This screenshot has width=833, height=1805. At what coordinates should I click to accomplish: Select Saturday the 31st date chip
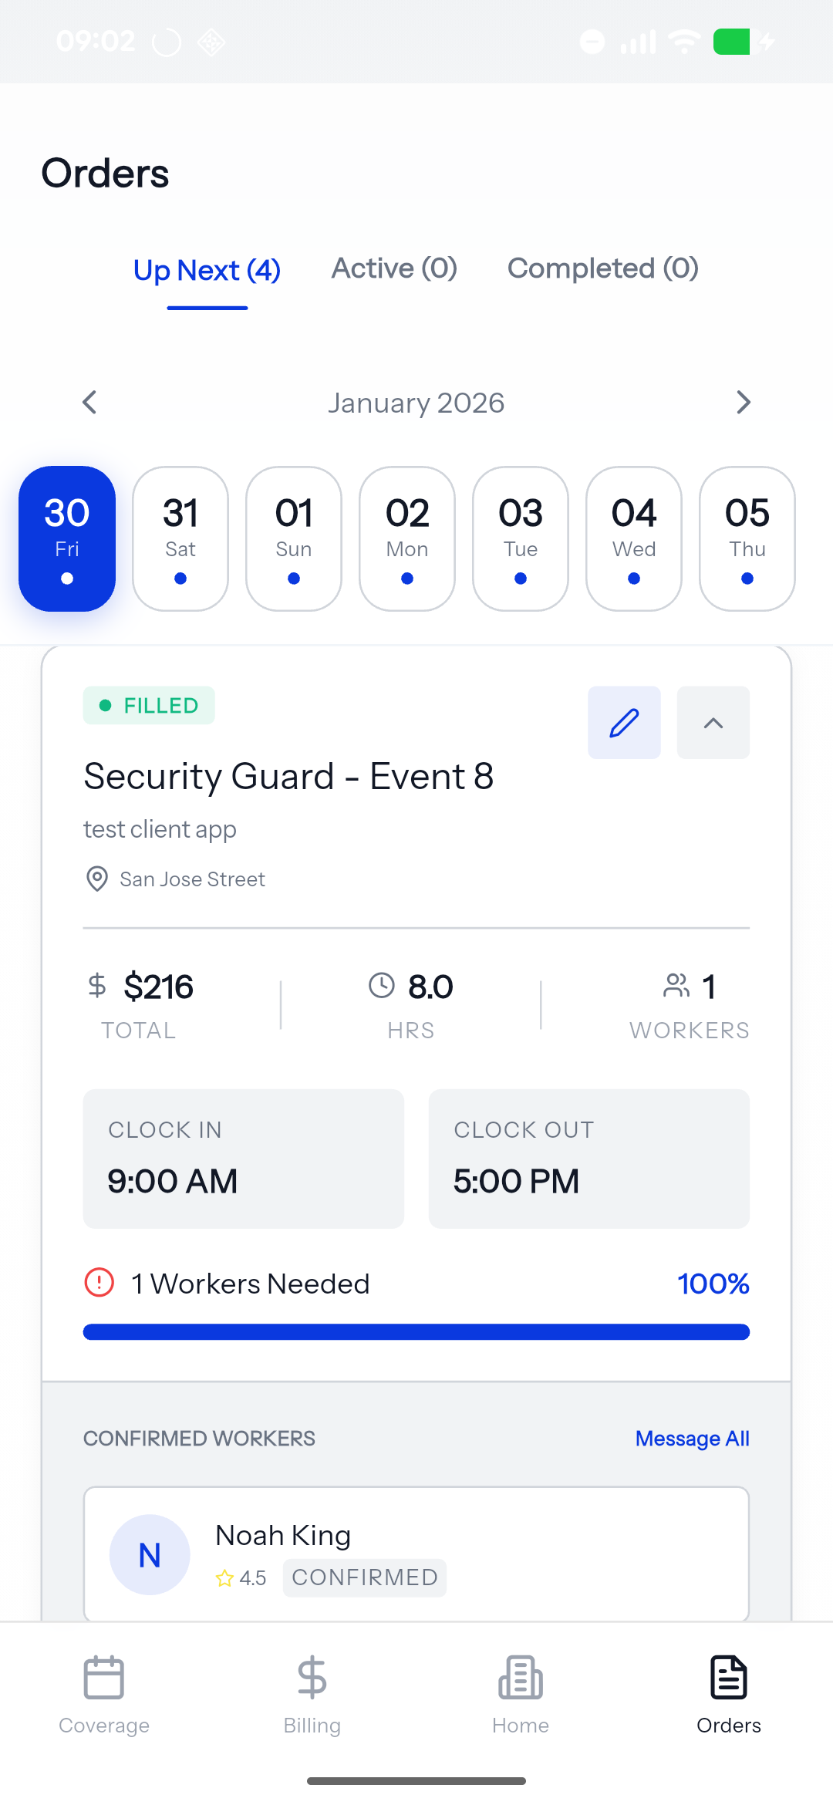pyautogui.click(x=180, y=538)
